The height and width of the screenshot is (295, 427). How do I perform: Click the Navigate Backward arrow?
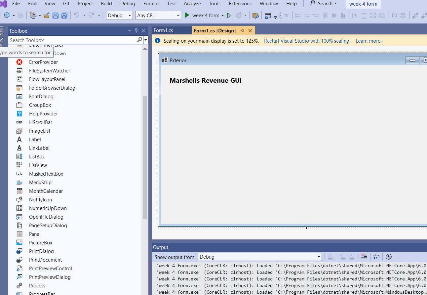click(x=7, y=15)
